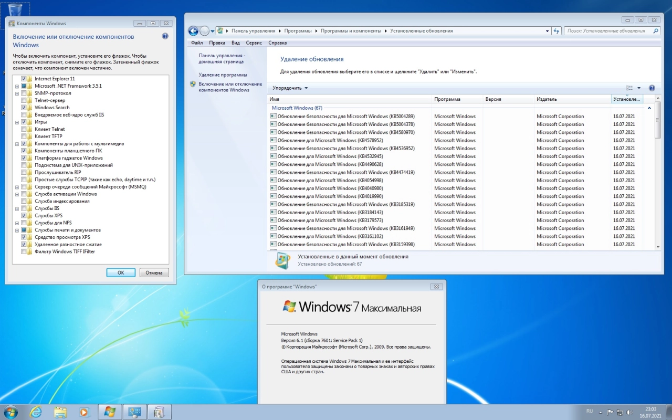Click Включение или отключение компонентов Windows link
The image size is (672, 420).
coord(230,87)
